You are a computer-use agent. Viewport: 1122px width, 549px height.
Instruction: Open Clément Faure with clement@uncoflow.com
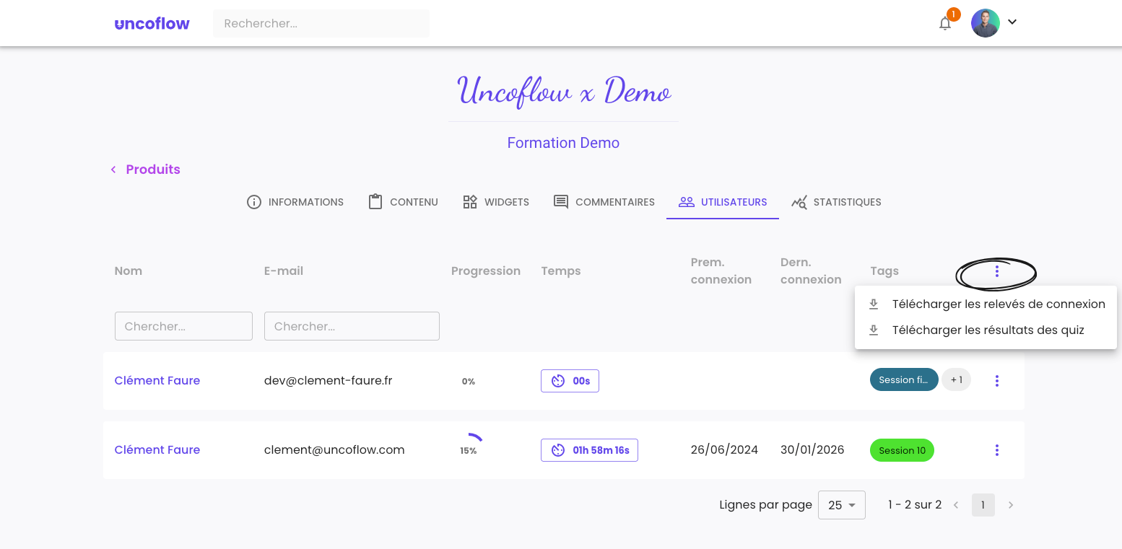pos(157,450)
